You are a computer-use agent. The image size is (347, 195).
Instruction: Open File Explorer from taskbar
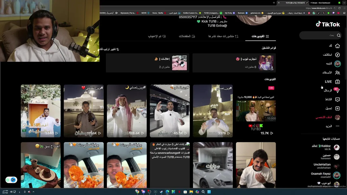(x=191, y=192)
